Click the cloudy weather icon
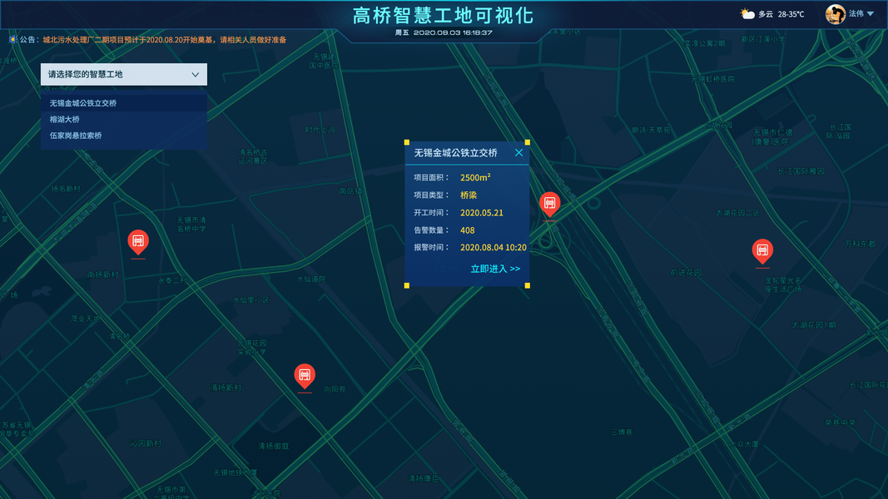 point(747,13)
